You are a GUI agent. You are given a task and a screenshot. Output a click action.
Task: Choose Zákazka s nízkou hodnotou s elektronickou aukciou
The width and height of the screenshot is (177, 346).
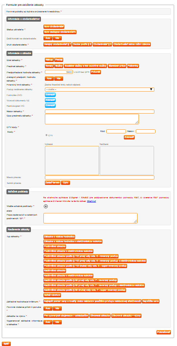pos(73,241)
